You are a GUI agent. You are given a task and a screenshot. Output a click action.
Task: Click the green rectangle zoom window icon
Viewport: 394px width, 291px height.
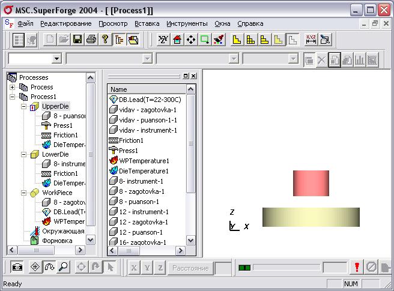tap(205, 40)
